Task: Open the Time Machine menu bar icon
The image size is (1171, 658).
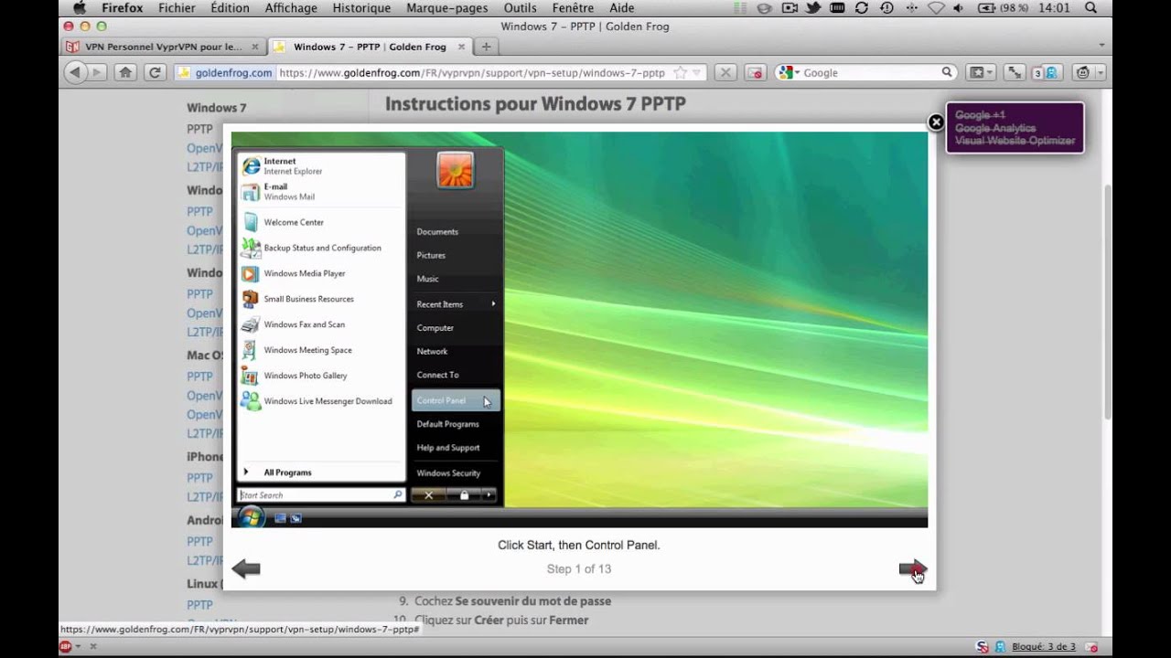Action: [886, 8]
